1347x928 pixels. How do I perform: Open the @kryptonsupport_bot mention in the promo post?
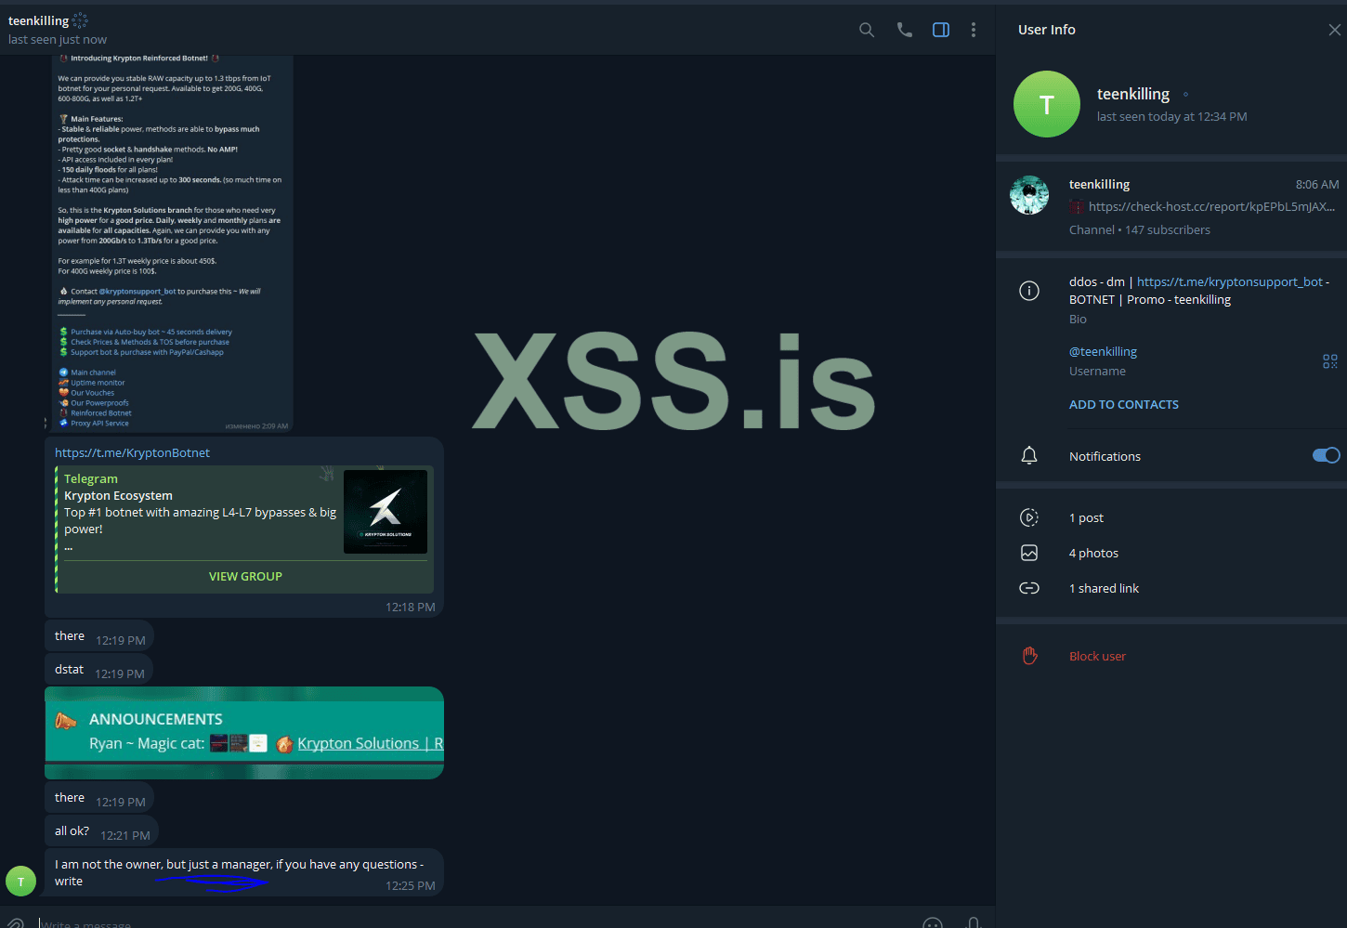click(x=137, y=292)
